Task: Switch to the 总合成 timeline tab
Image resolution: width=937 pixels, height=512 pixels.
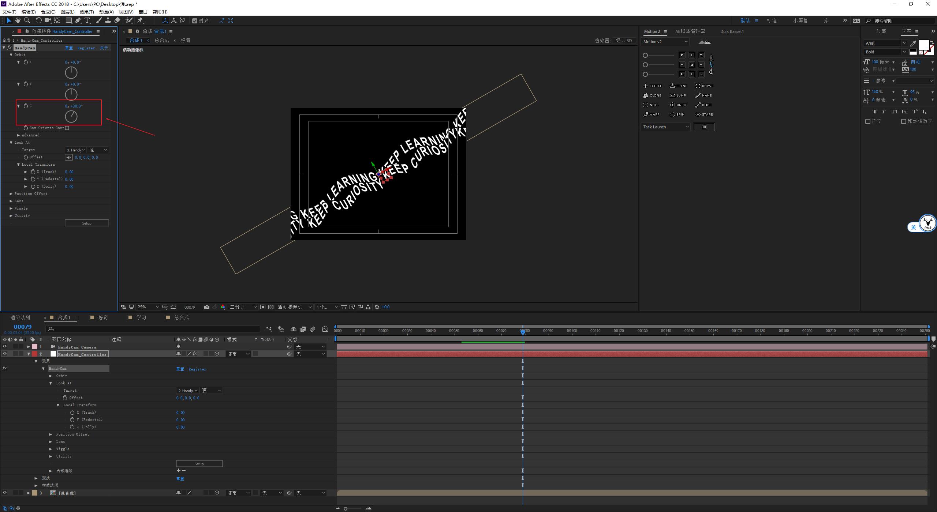Action: tap(181, 318)
